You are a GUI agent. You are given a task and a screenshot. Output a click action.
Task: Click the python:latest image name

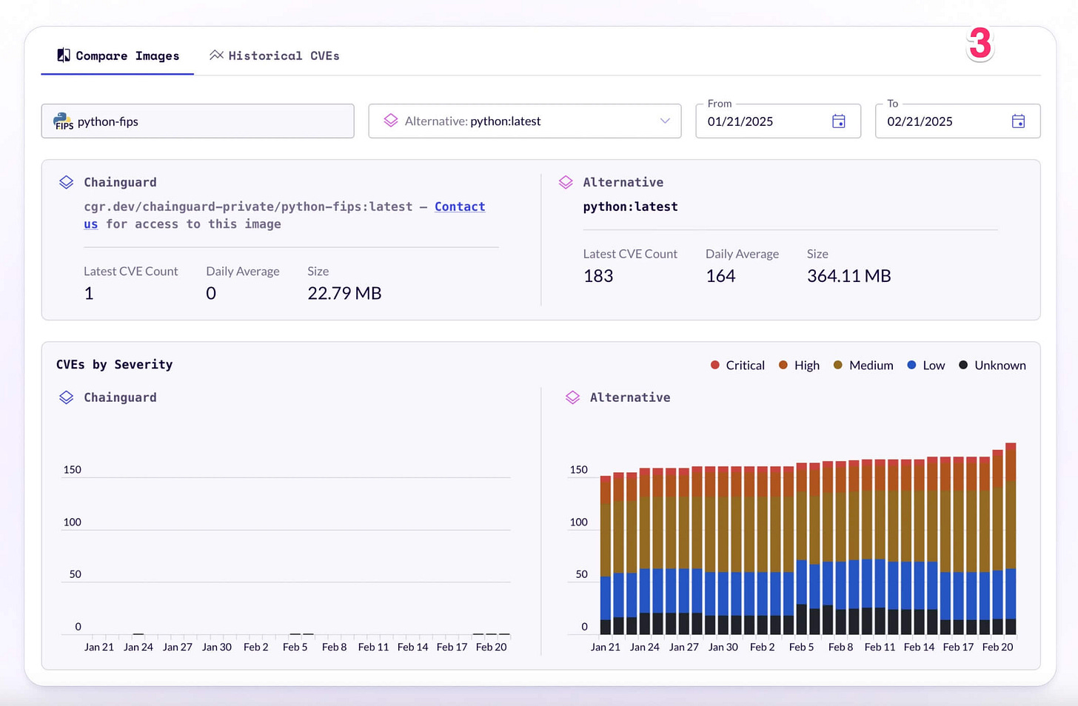coord(630,206)
